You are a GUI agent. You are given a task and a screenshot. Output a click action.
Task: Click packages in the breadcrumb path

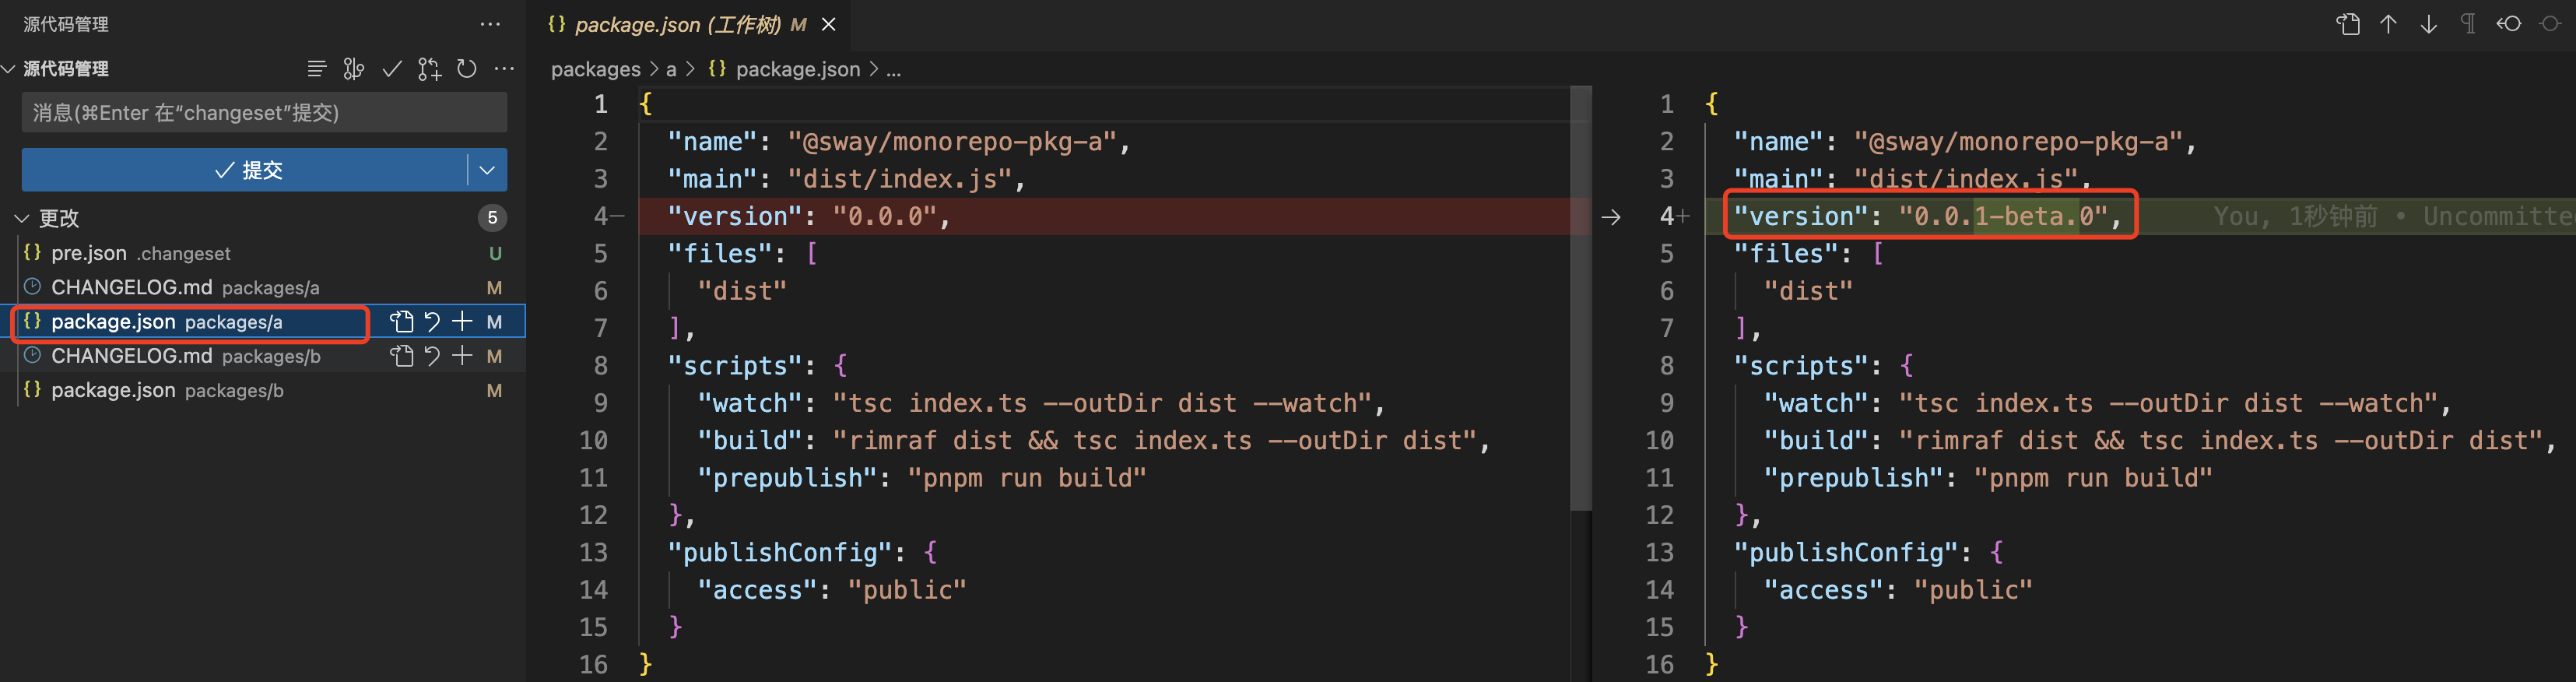595,69
